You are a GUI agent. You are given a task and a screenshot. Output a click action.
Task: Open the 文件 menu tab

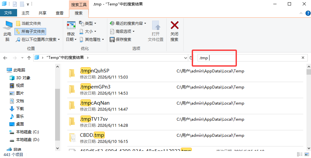(x=8, y=13)
